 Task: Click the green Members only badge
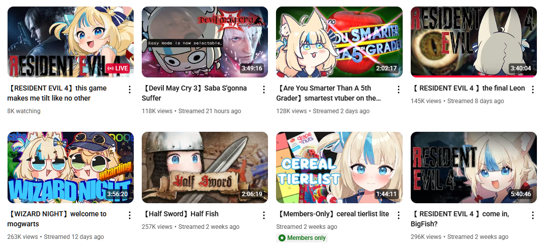[x=302, y=238]
